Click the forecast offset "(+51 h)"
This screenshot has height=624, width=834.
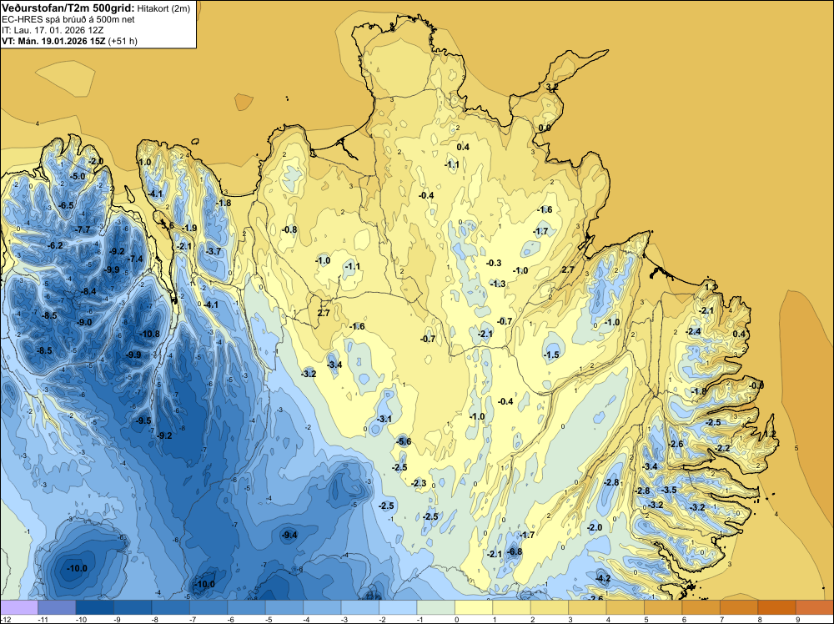(x=123, y=41)
